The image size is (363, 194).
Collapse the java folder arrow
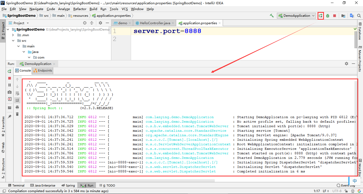(24, 52)
